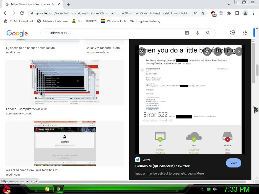The width and height of the screenshot is (259, 194).
Task: Open the Extensions puzzle menu
Action: click(229, 13)
